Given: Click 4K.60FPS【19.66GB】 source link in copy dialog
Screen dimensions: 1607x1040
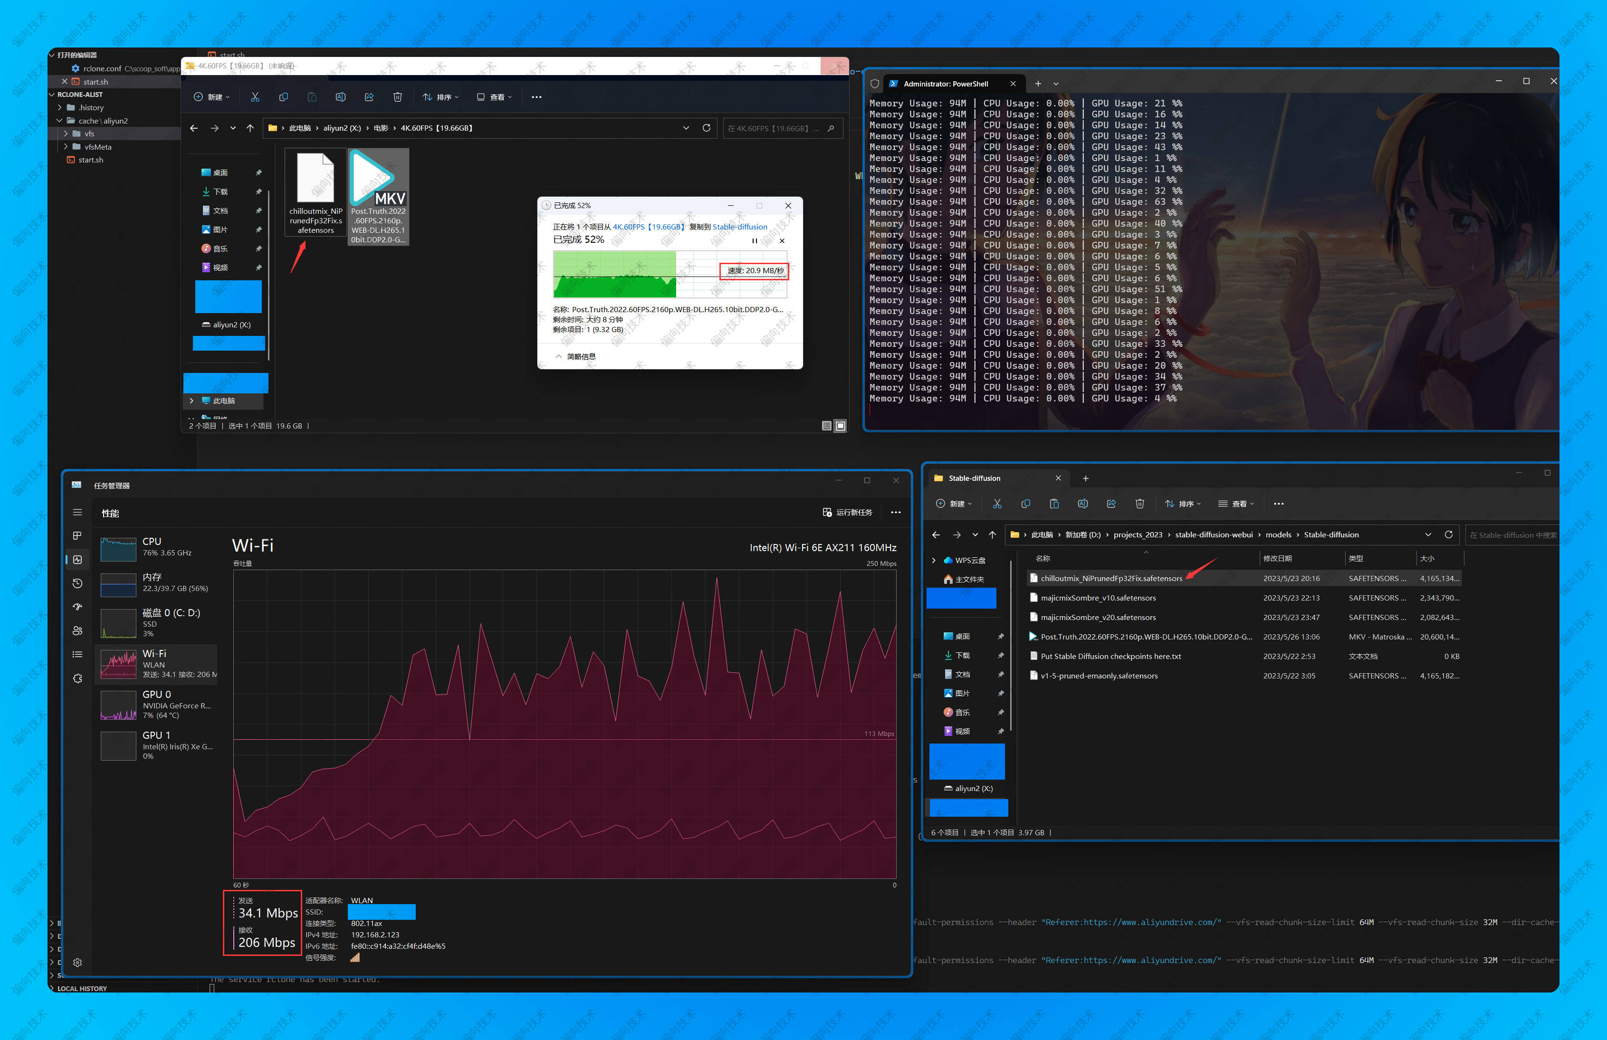Looking at the screenshot, I should click(649, 227).
